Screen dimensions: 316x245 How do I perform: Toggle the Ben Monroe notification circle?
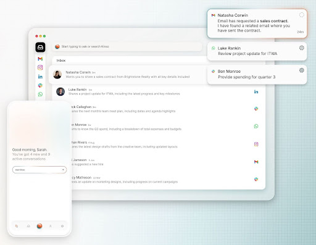[302, 70]
